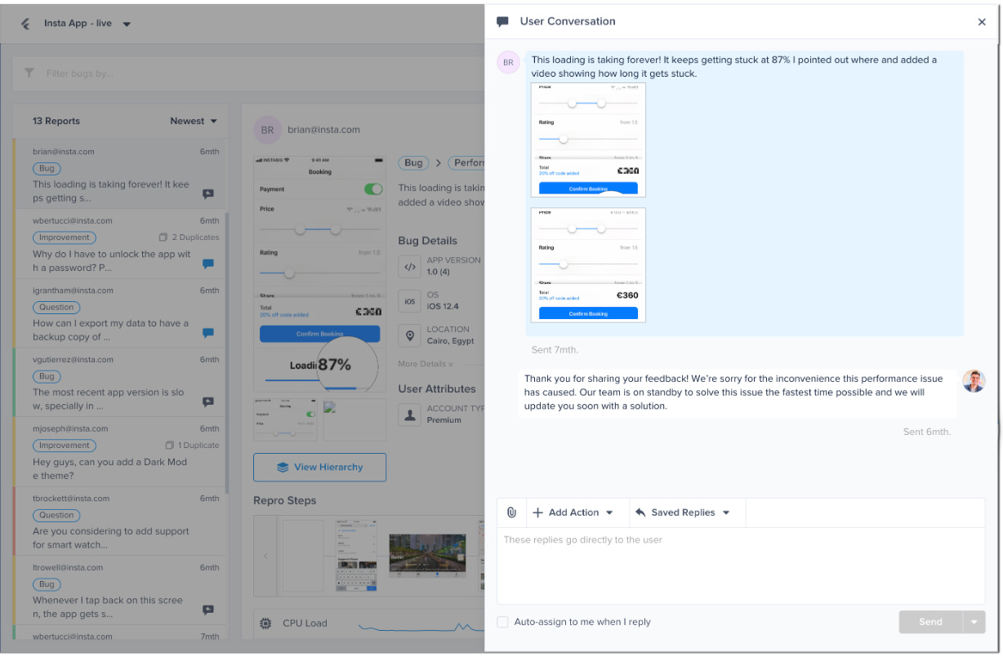1003x661 pixels.
Task: Open the Saved Replies dropdown
Action: (x=683, y=512)
